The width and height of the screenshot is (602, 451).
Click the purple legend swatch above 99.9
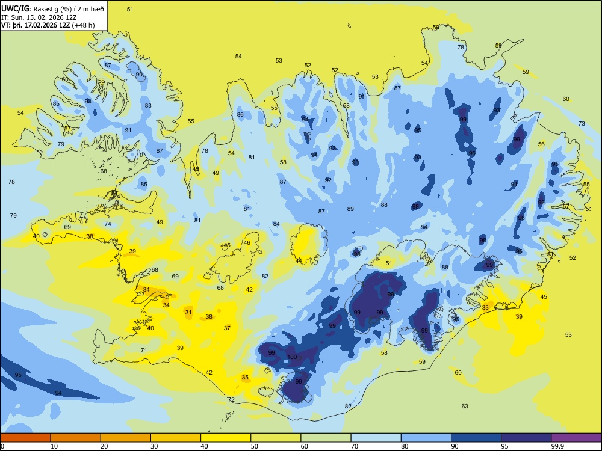(x=576, y=438)
